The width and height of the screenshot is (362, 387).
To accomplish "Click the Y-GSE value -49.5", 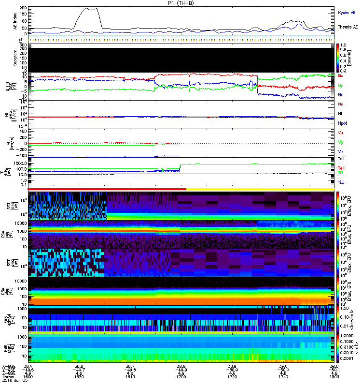I will pos(28,370).
